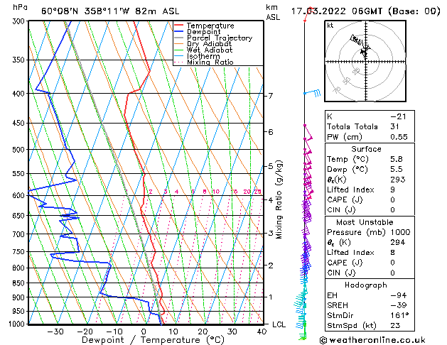The width and height of the screenshot is (447, 345).
Task: Click the EH value -94
Action: [x=399, y=295]
